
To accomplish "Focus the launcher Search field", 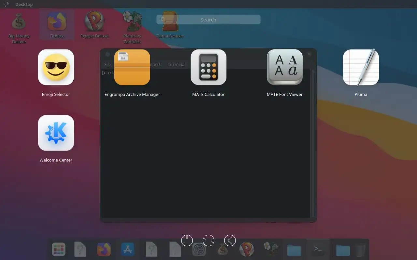I will [x=208, y=20].
